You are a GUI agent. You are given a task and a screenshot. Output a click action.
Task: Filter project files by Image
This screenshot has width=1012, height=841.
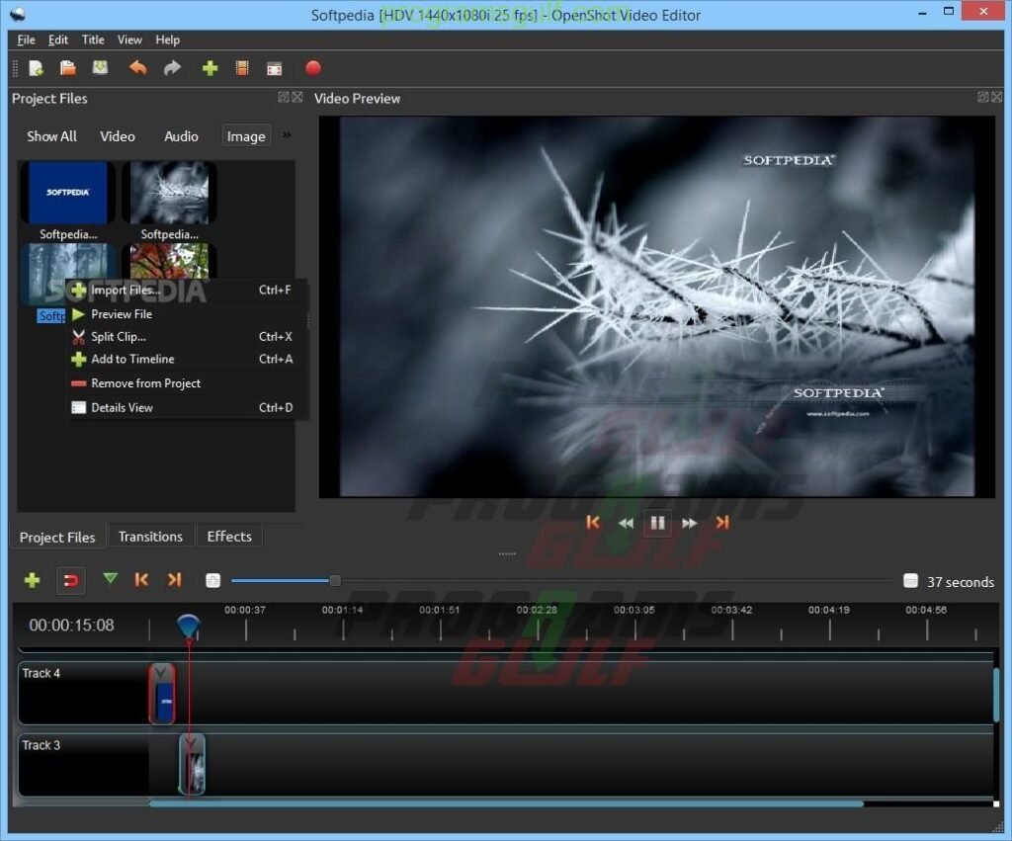(x=246, y=136)
